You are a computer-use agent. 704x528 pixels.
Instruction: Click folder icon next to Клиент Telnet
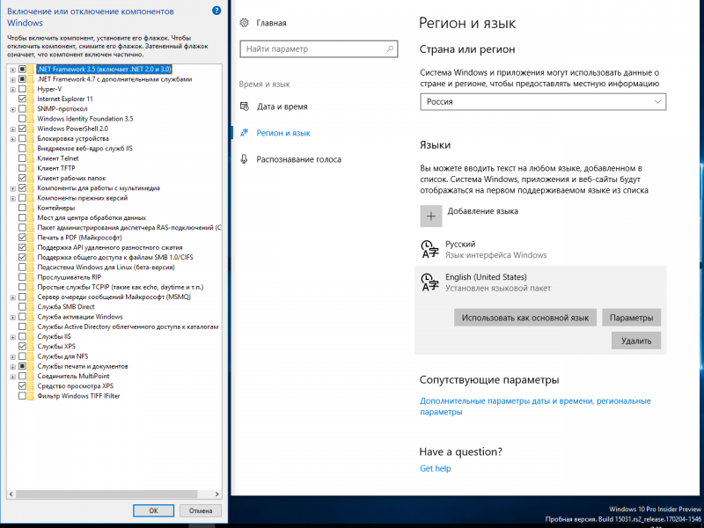coord(31,158)
